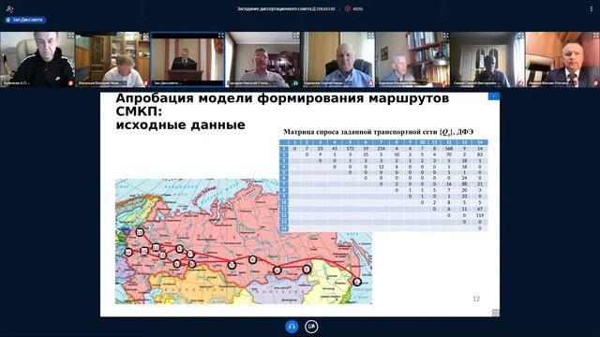This screenshot has width=600, height=337.
Task: Expand the fourth participant's video to fullscreen
Action: pos(296,36)
